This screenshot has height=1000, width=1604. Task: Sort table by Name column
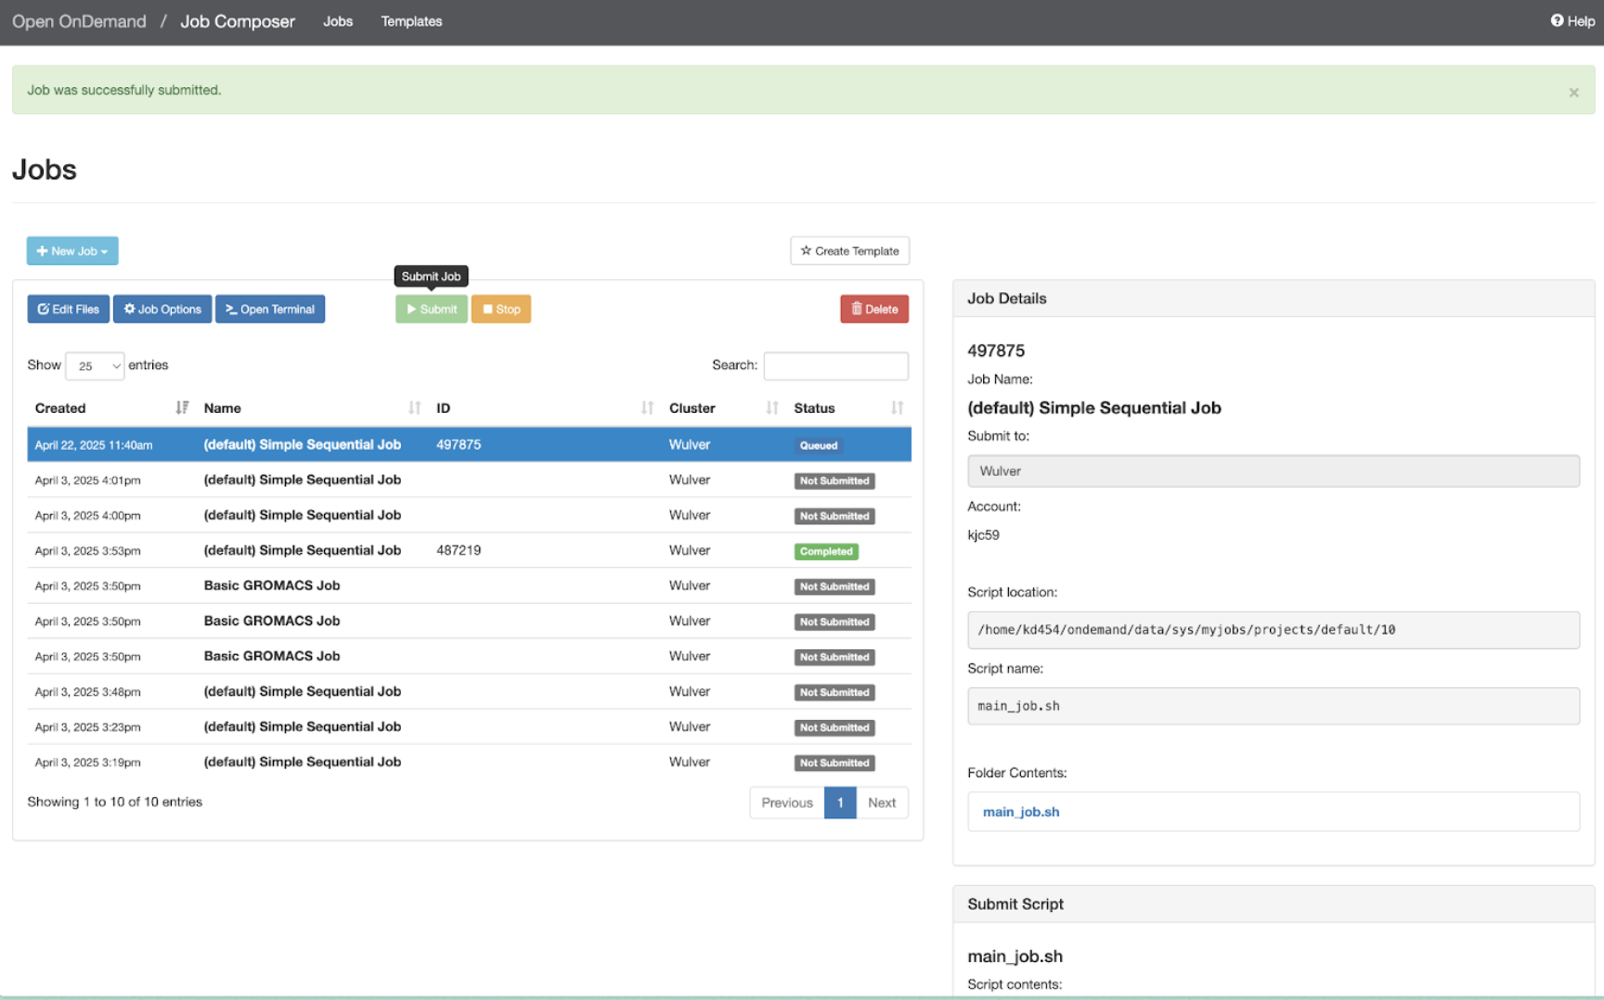pos(312,408)
